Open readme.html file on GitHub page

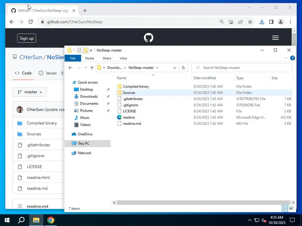tap(38, 177)
